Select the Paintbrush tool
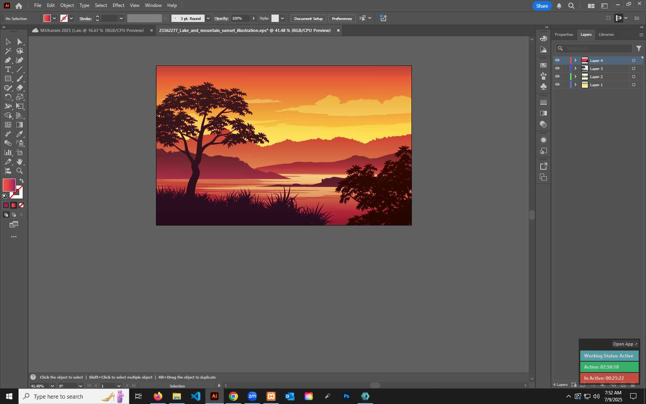Viewport: 646px width, 404px height. (20, 78)
